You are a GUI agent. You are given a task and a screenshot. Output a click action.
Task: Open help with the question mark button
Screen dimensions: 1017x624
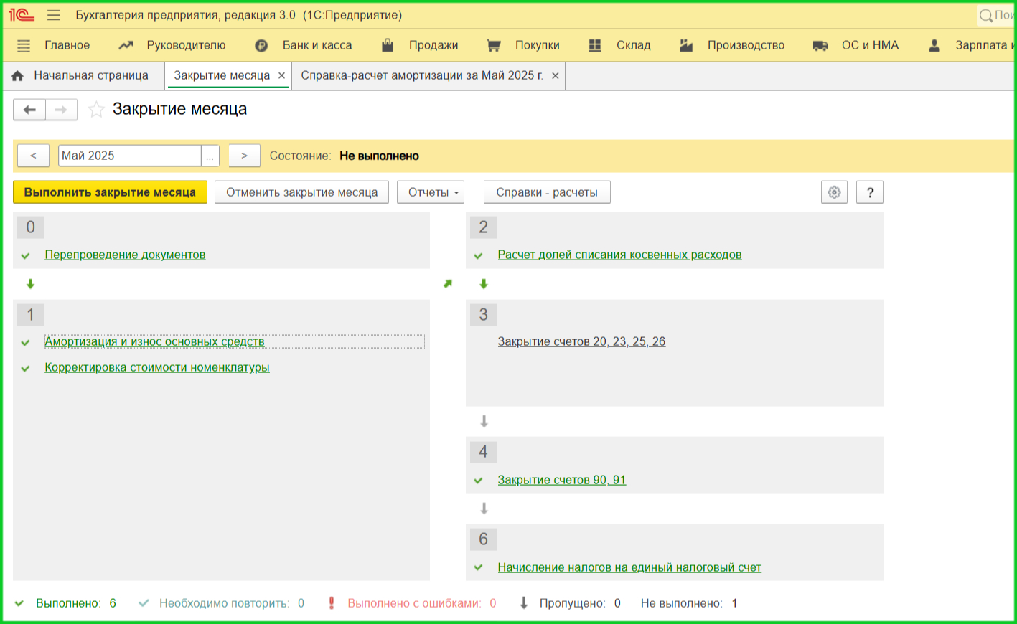pyautogui.click(x=870, y=192)
